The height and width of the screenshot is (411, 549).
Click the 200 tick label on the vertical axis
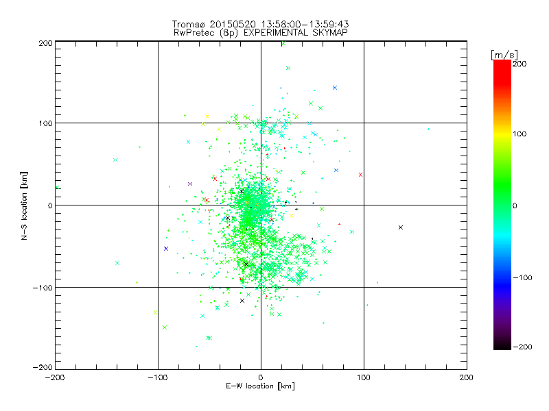[45, 43]
